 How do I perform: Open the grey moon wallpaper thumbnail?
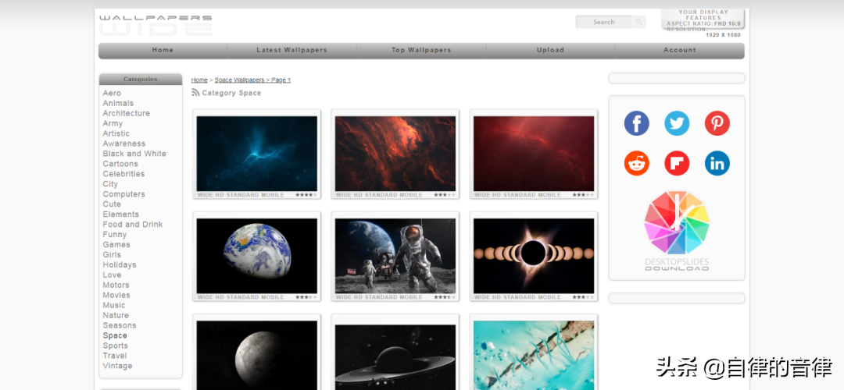coord(257,356)
